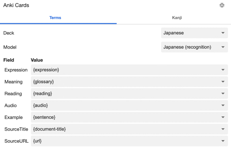Image resolution: width=231 pixels, height=149 pixels.
Task: Open the Kanji tab
Action: [x=177, y=18]
